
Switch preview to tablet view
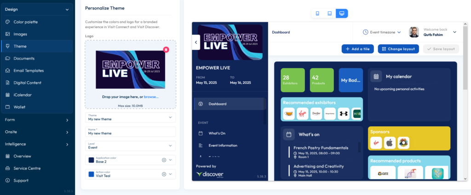click(329, 13)
